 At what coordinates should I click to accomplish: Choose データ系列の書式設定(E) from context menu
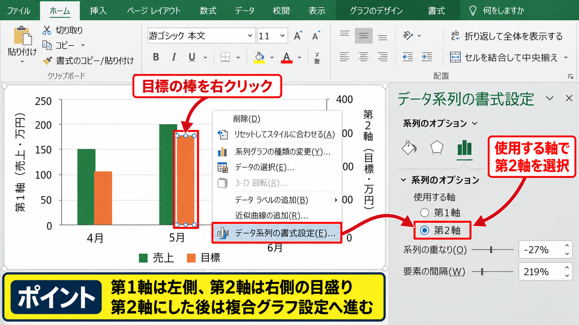pyautogui.click(x=277, y=233)
